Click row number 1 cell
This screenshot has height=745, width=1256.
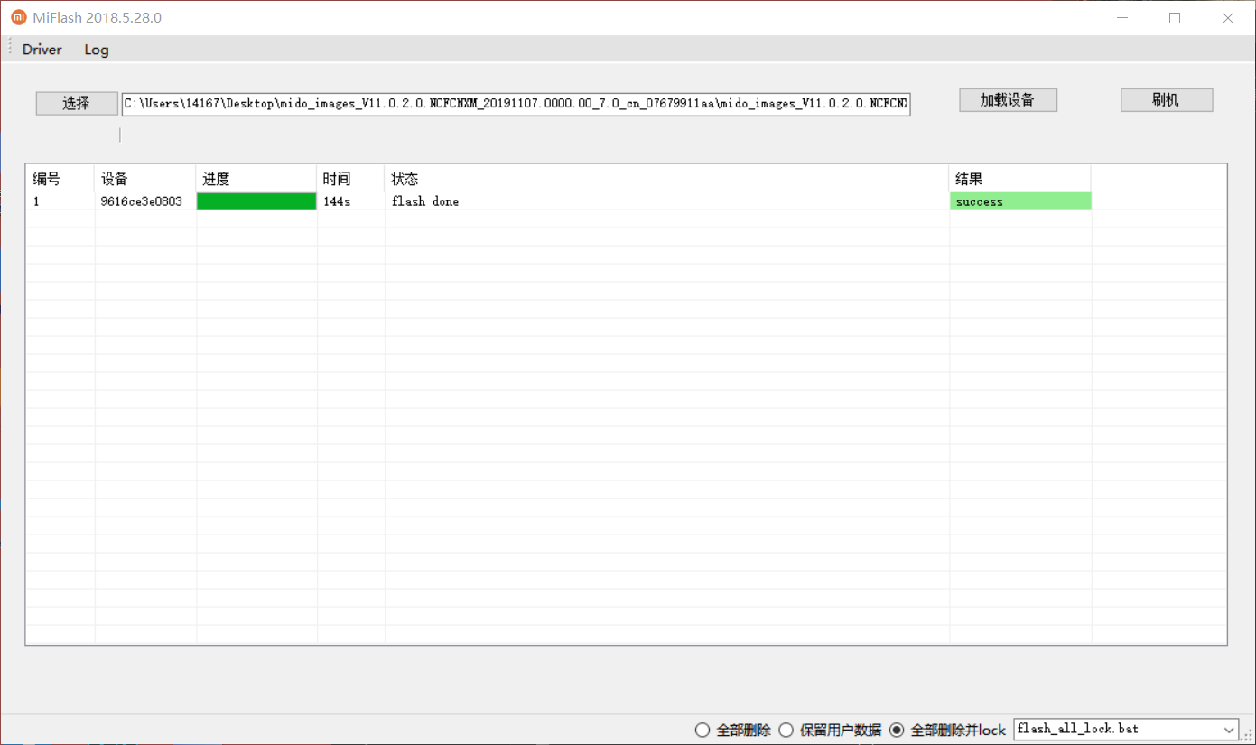pos(60,201)
